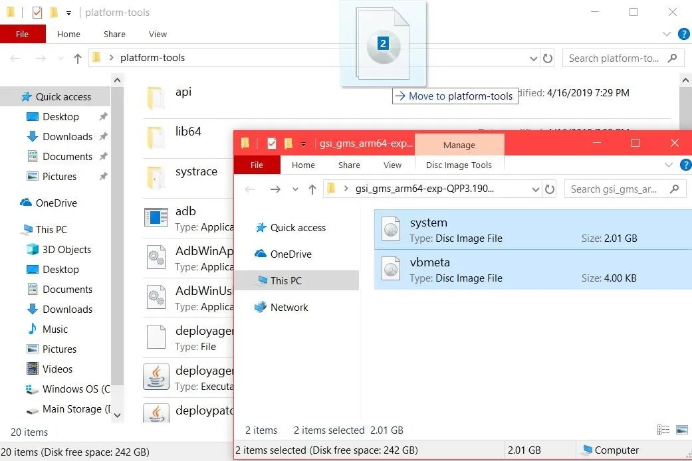Screen dimensions: 692x461
Task: Select the AdbWinApi file icon
Action: (156, 257)
